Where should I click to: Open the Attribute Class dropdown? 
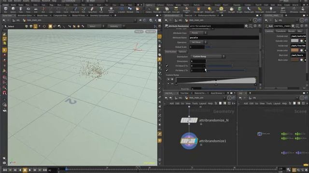(x=198, y=33)
